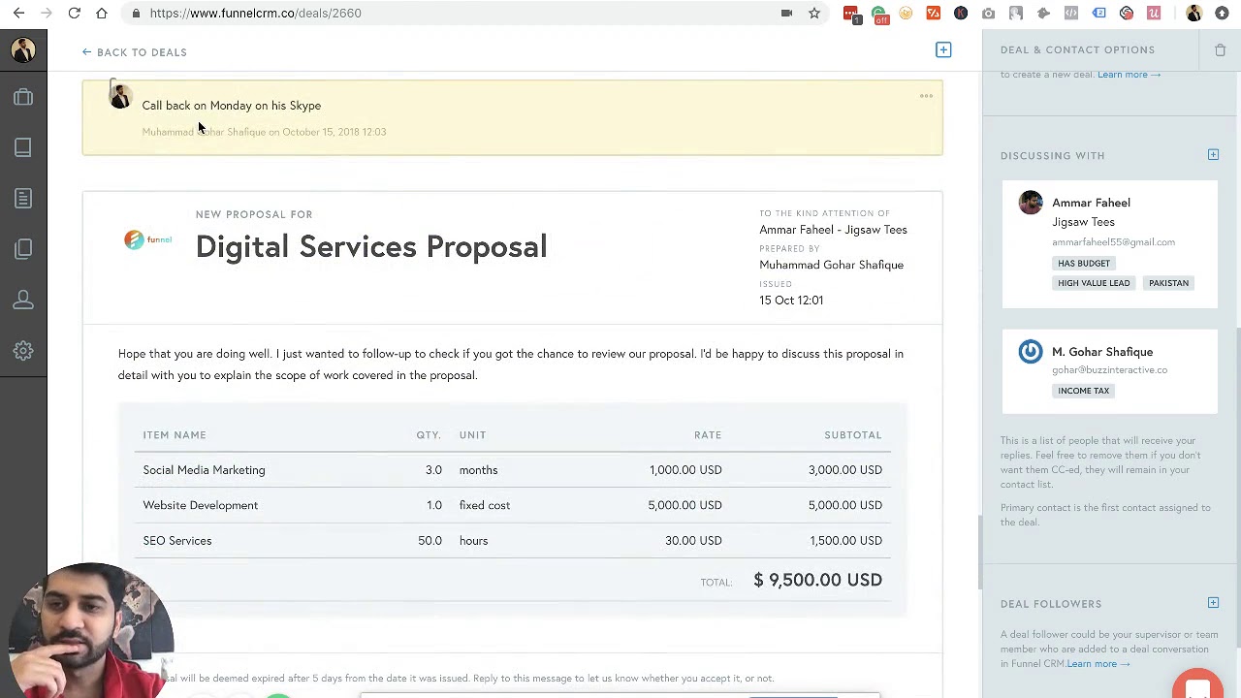The height and width of the screenshot is (698, 1241).
Task: Reload the page with refresh icon
Action: pyautogui.click(x=75, y=13)
